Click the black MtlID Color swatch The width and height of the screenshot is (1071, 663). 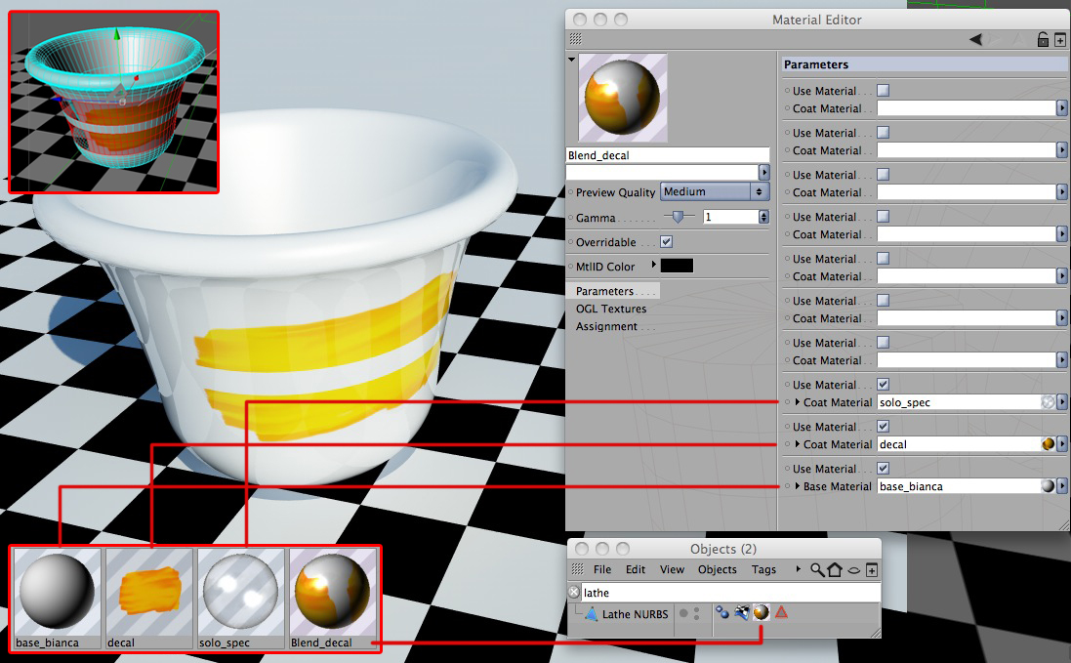677,266
